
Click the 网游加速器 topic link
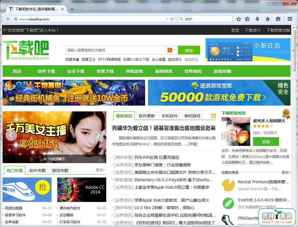(14, 208)
